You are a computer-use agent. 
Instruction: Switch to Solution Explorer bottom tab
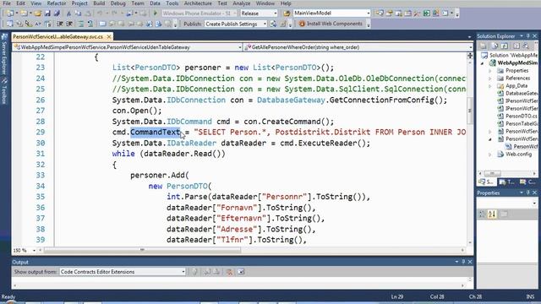487,182
